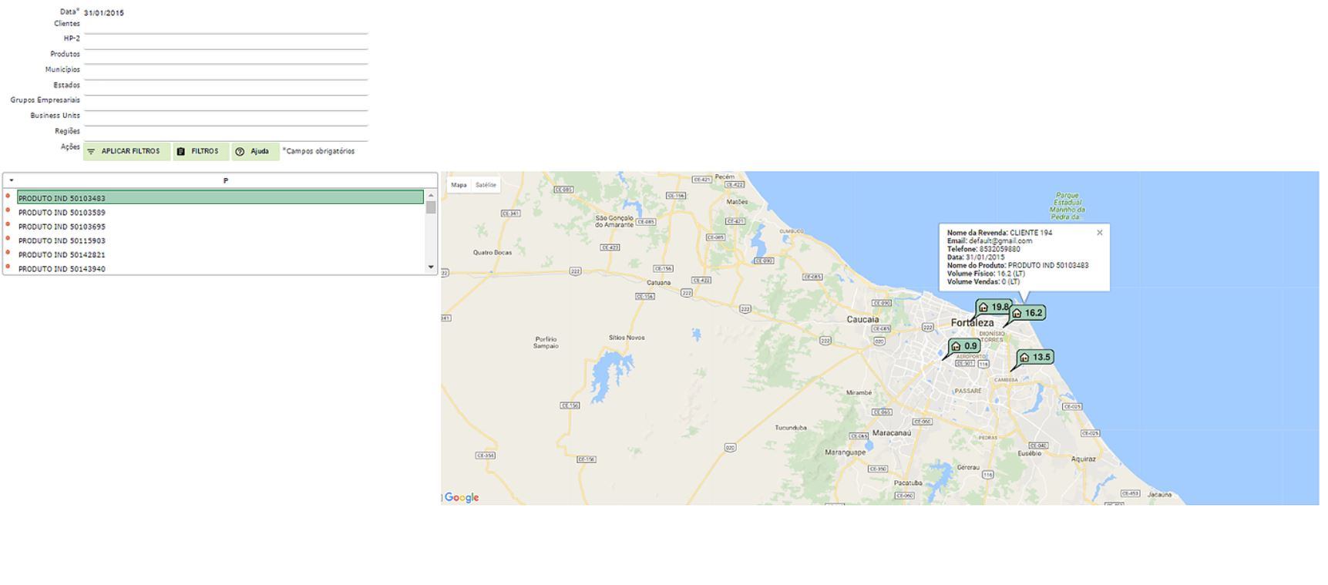Click the product list scrollbar up arrow
1328x585 pixels.
431,195
